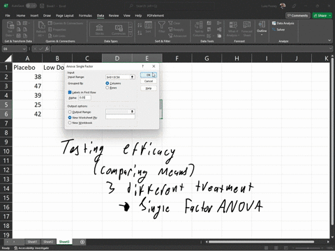
Task: Select cell A1 containing Placebo
Action: (x=27, y=68)
